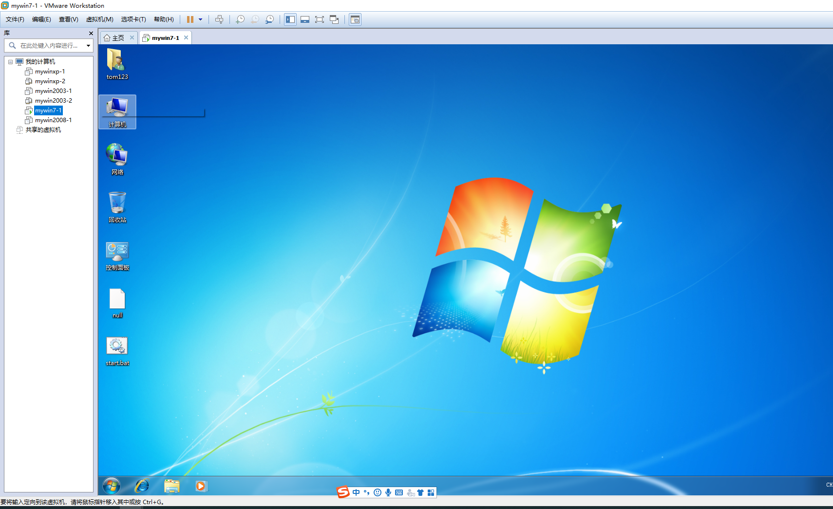The width and height of the screenshot is (833, 509).
Task: Enter full screen mode
Action: tap(320, 19)
